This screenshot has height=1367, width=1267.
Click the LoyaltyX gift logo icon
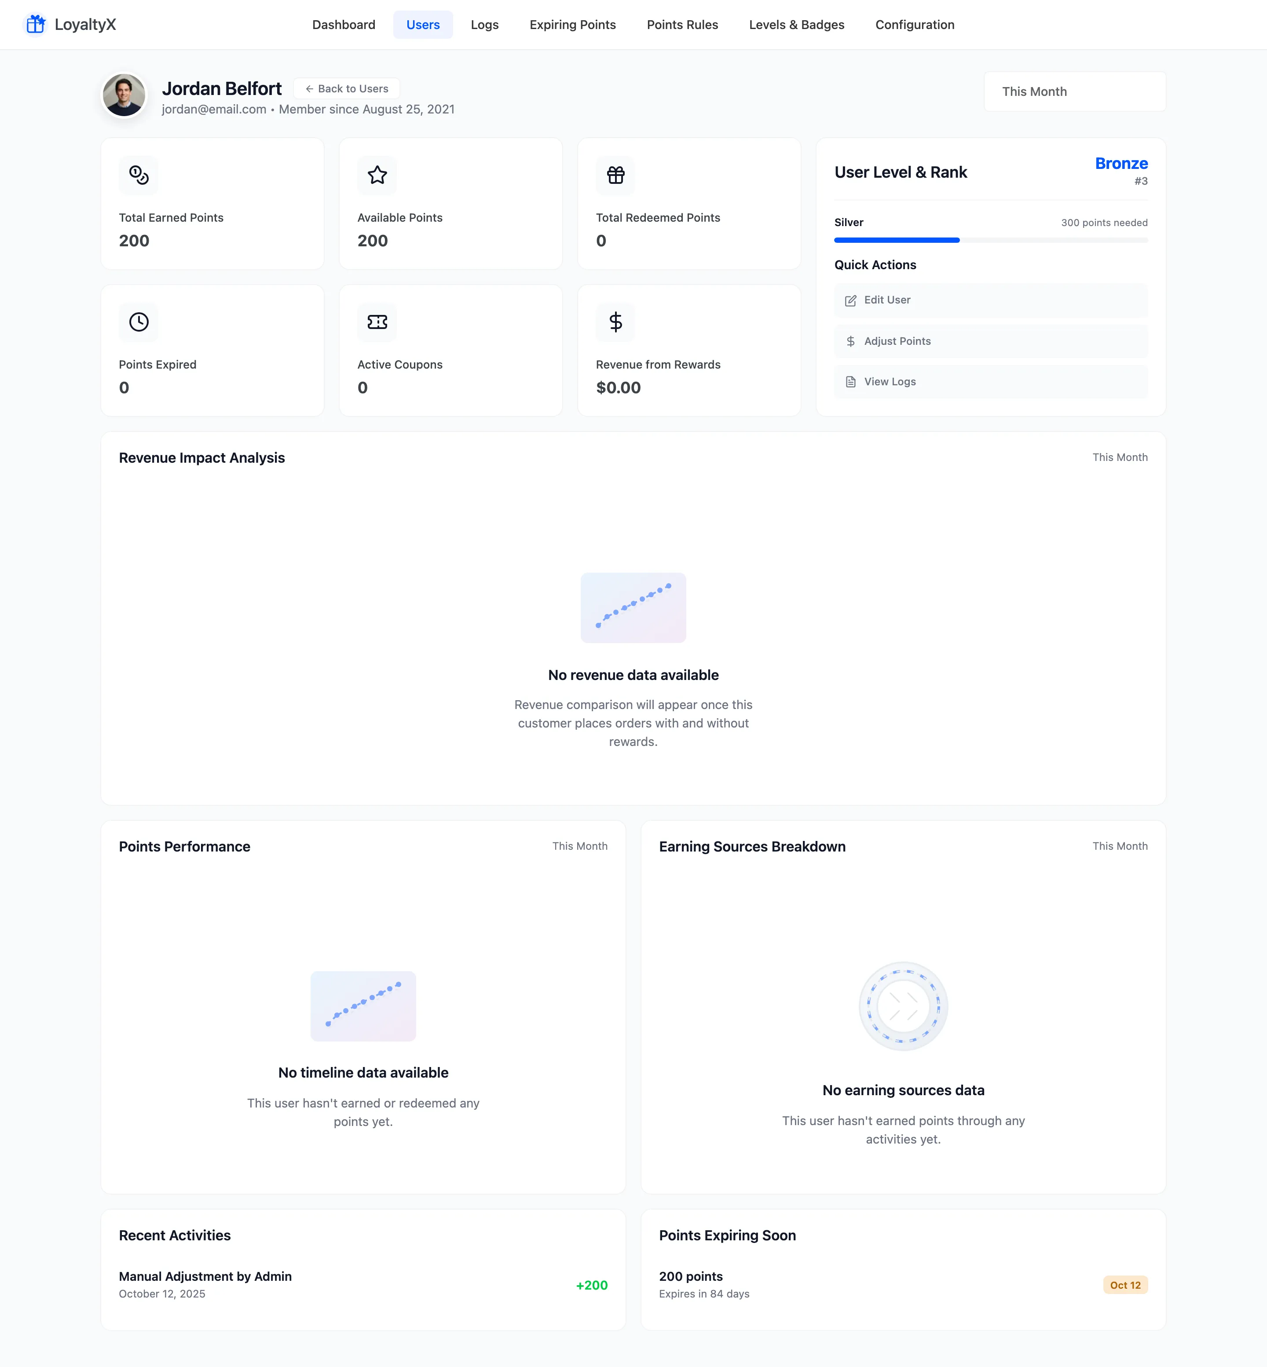pos(36,25)
